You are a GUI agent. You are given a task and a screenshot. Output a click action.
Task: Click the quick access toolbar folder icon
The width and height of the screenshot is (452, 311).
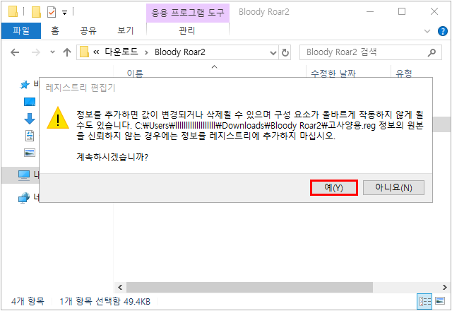(13, 12)
